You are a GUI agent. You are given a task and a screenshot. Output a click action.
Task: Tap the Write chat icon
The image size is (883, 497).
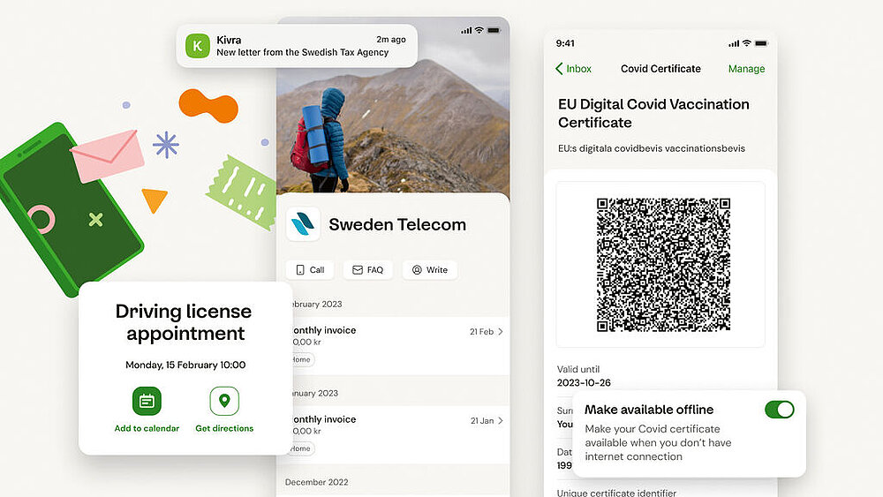click(x=417, y=270)
